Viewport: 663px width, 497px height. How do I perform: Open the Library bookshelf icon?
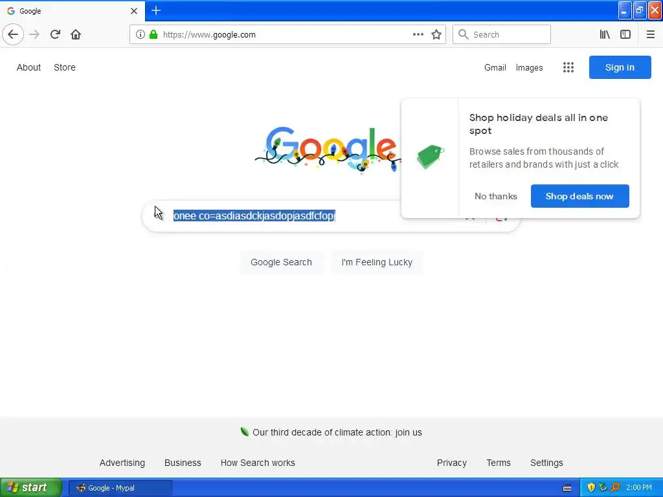click(605, 35)
